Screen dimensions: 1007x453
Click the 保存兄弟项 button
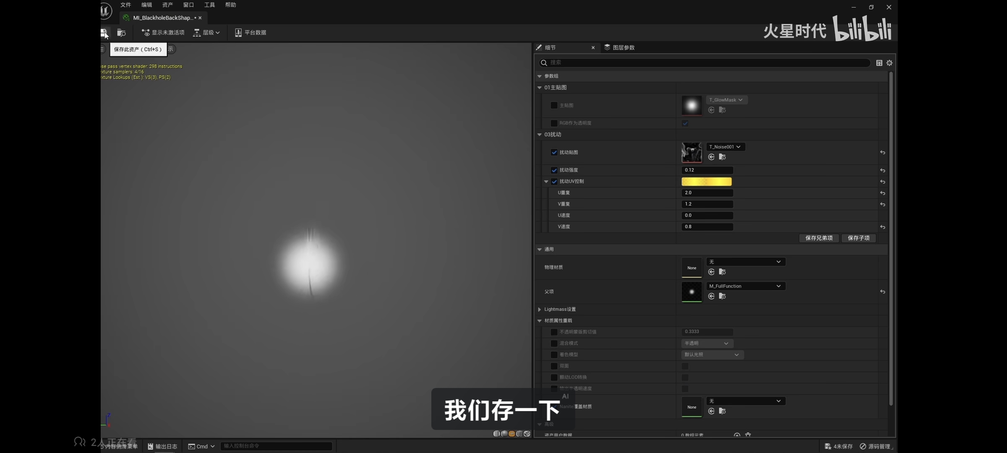819,238
